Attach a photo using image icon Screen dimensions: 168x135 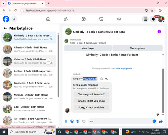[72, 121]
